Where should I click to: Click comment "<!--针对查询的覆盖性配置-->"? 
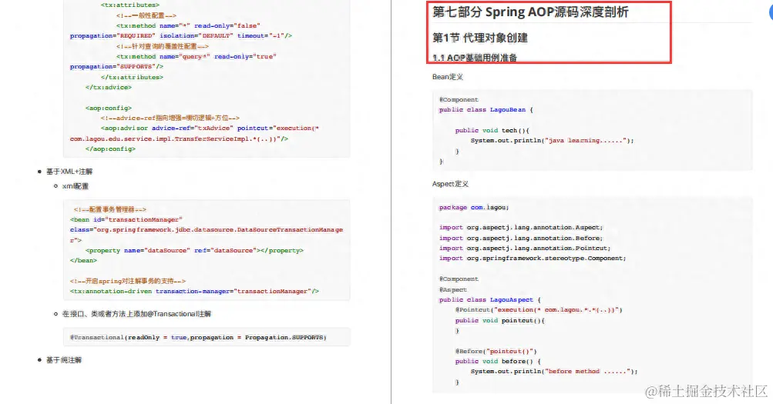point(163,46)
